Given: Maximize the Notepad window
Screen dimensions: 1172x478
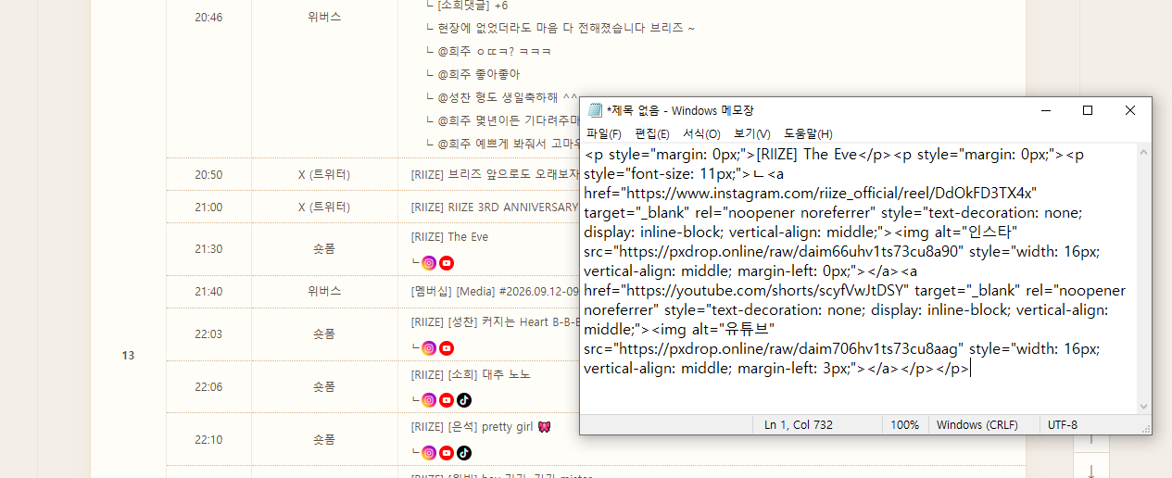Looking at the screenshot, I should click(x=1088, y=110).
